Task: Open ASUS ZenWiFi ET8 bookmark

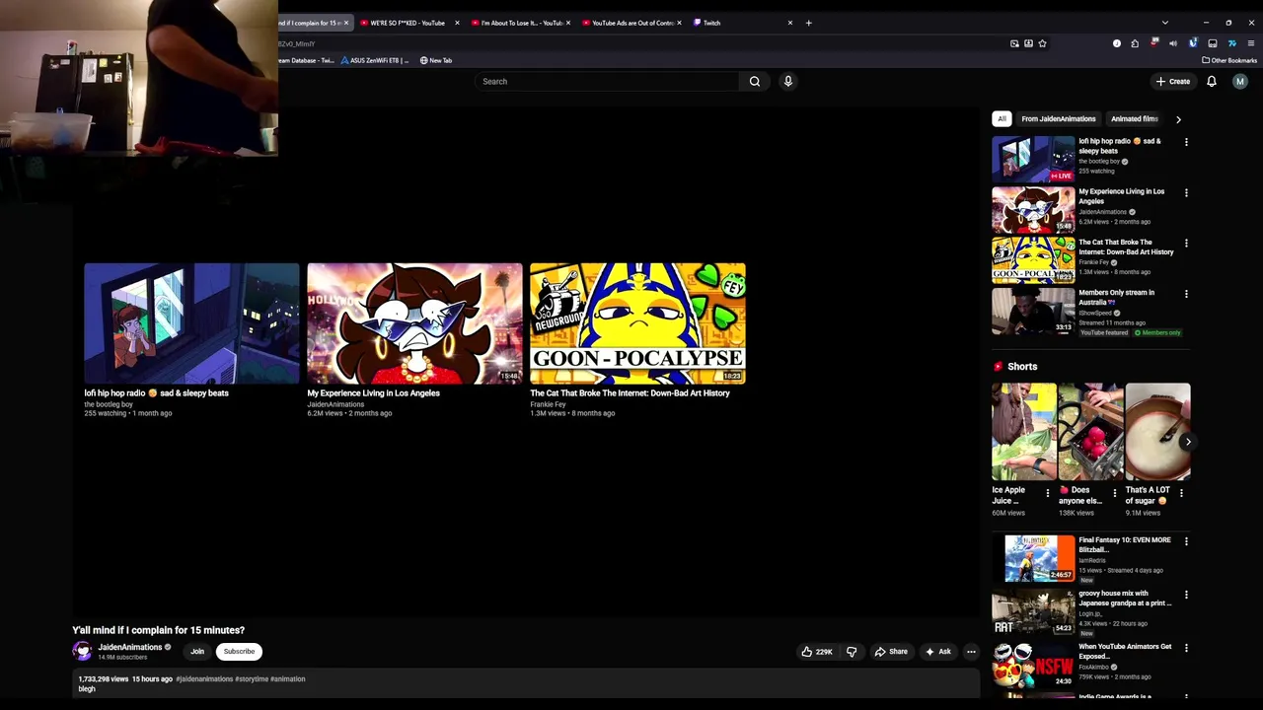Action: pos(375,60)
